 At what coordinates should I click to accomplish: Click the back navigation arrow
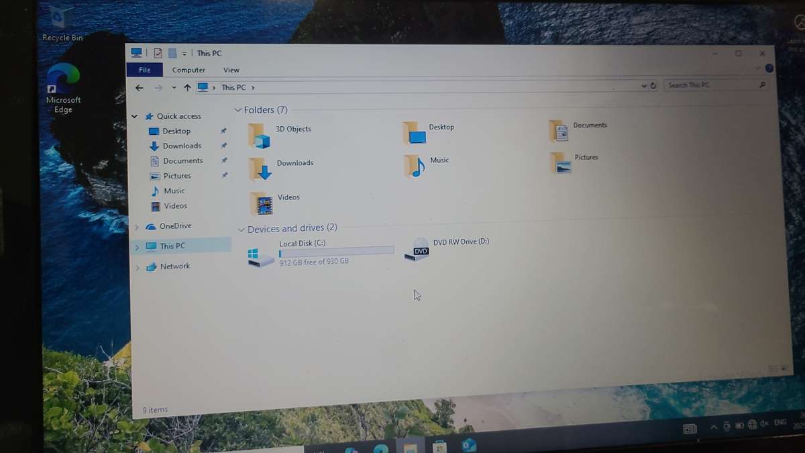[140, 87]
